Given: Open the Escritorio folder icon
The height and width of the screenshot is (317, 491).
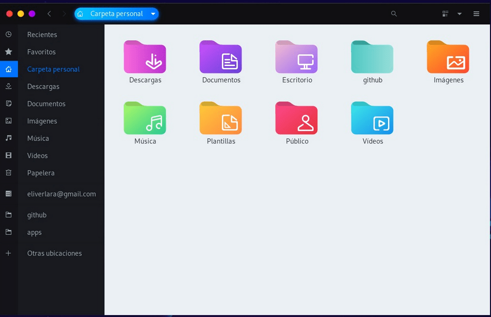Looking at the screenshot, I should click(x=296, y=57).
